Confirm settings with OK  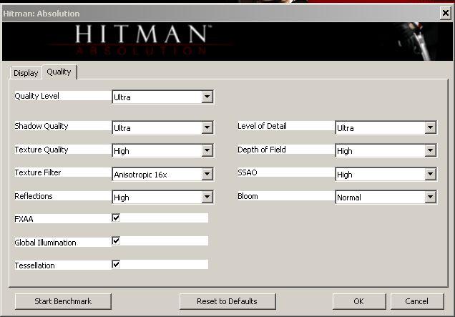359,301
